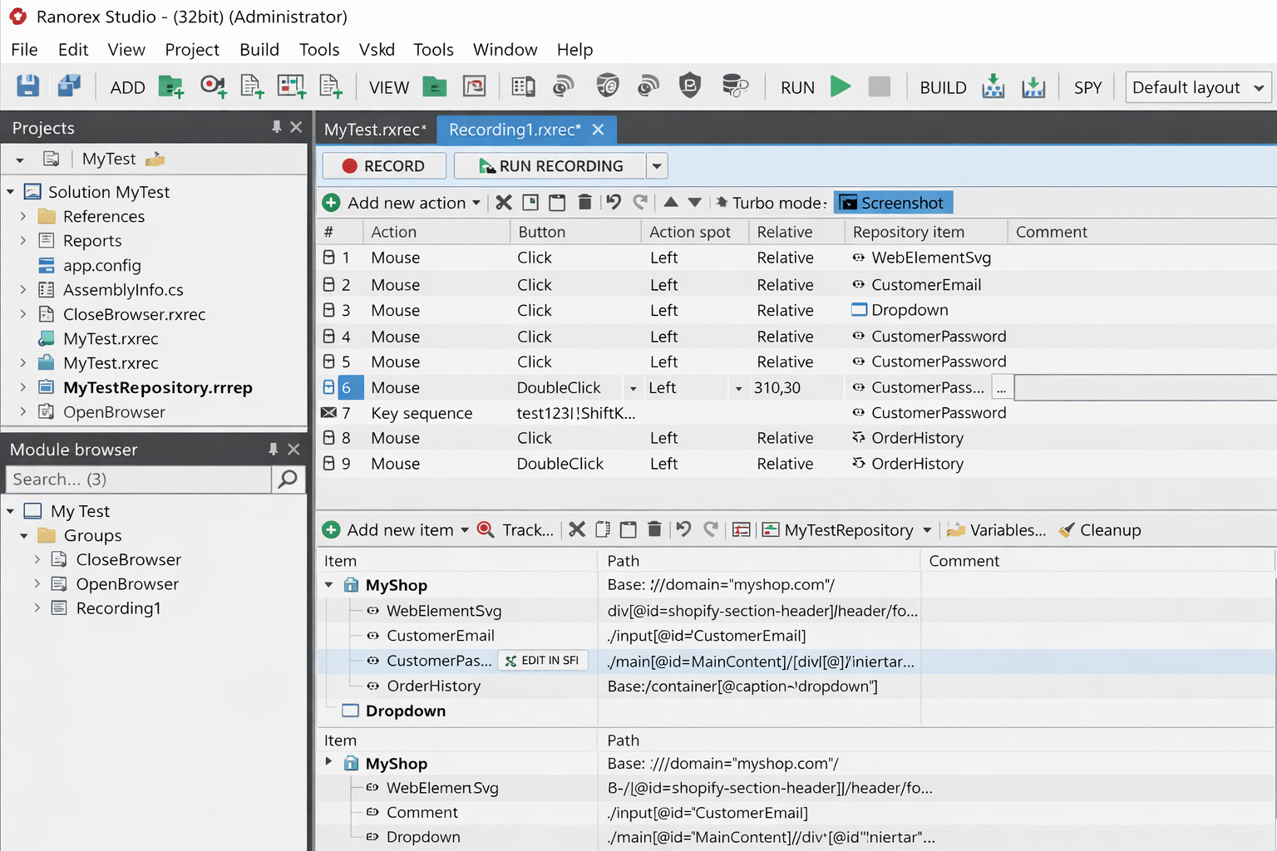This screenshot has width=1277, height=851.
Task: Move the action up with up arrow
Action: click(x=671, y=203)
